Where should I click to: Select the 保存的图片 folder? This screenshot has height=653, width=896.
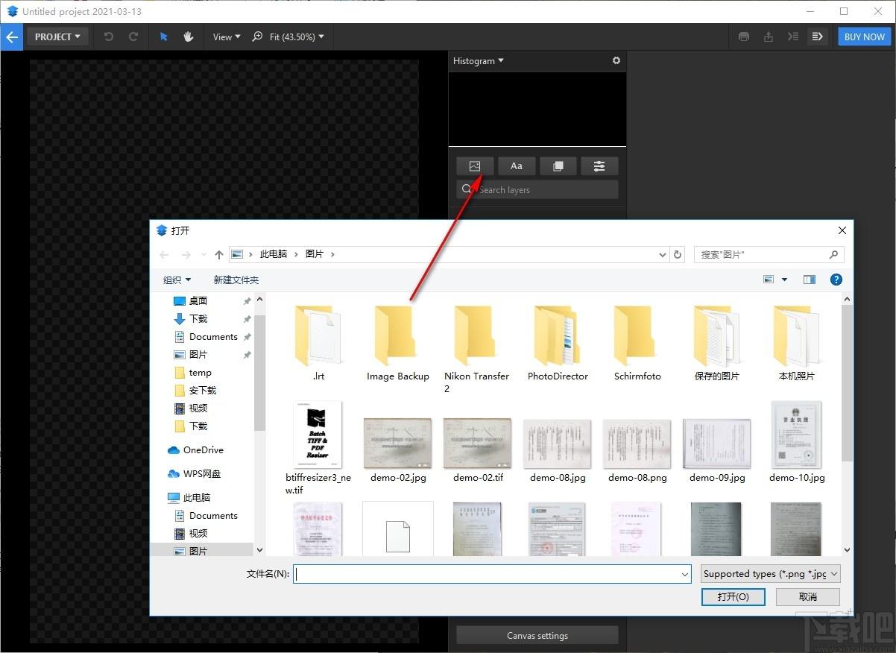pyautogui.click(x=717, y=342)
